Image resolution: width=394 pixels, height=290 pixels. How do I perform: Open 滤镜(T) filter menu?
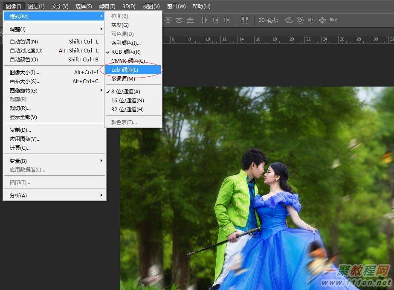pos(107,6)
